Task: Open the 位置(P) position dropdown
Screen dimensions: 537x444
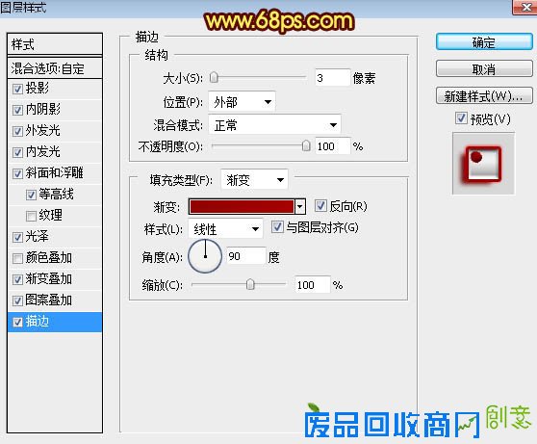Action: (x=242, y=102)
